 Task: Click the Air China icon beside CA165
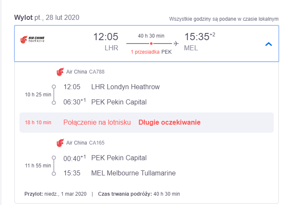pos(60,143)
